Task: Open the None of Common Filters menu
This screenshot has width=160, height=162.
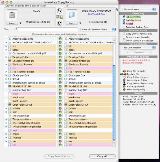Action: point(98,29)
